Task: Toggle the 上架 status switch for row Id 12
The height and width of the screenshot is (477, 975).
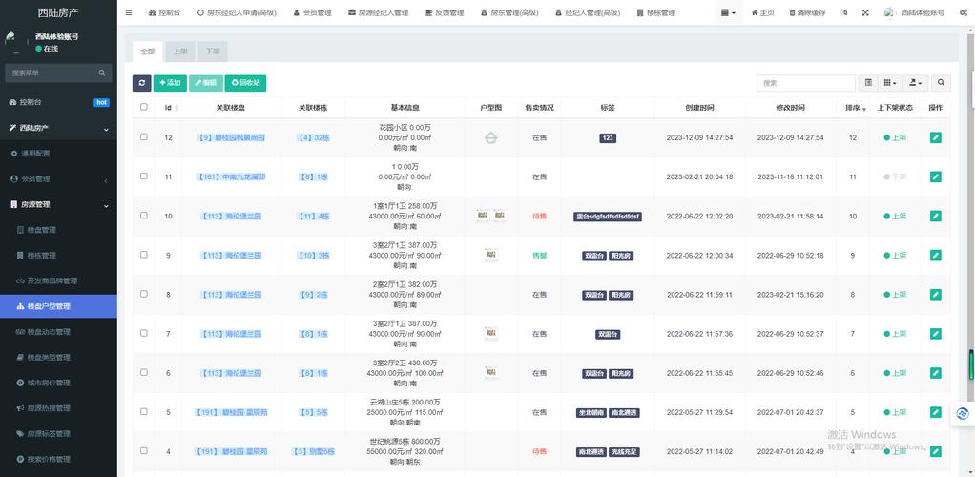Action: (895, 137)
